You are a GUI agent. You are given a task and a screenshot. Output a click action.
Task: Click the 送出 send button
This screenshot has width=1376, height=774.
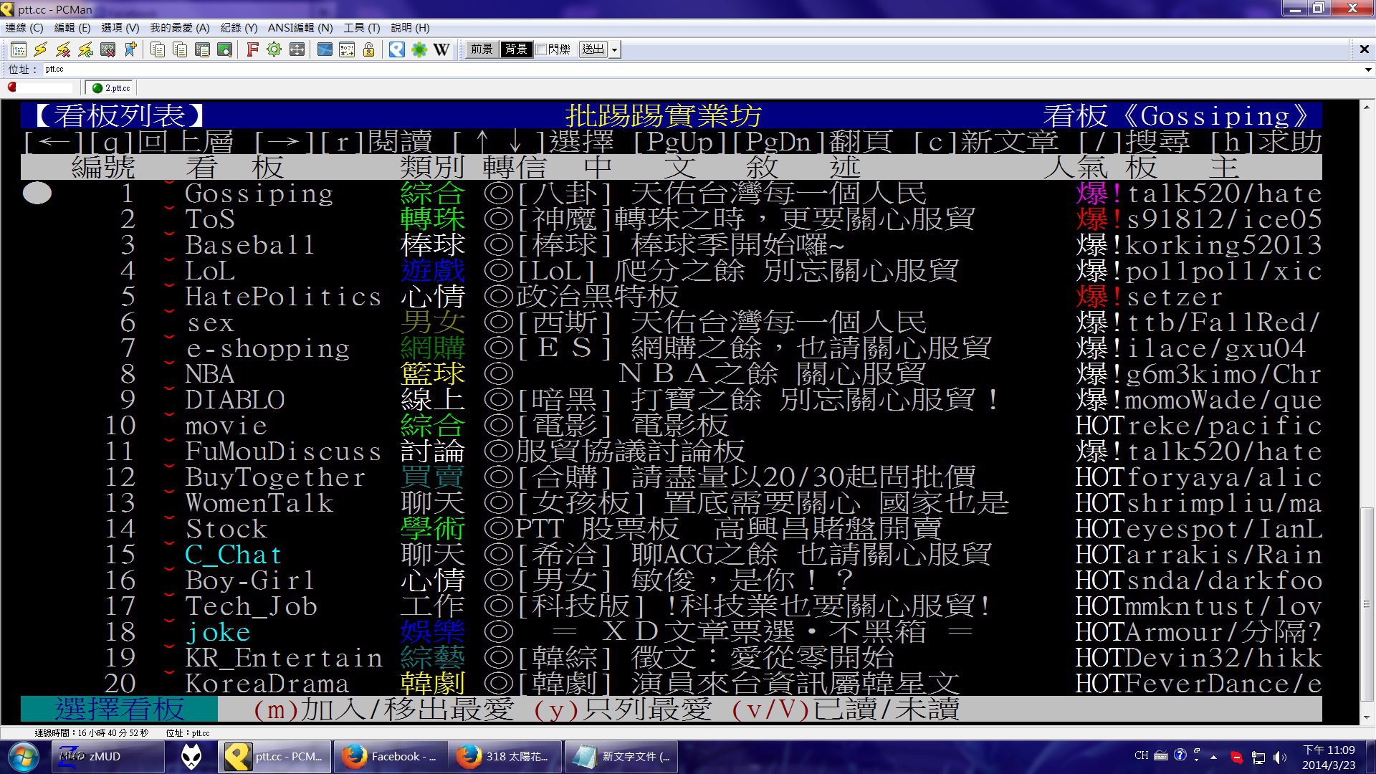pyautogui.click(x=593, y=49)
